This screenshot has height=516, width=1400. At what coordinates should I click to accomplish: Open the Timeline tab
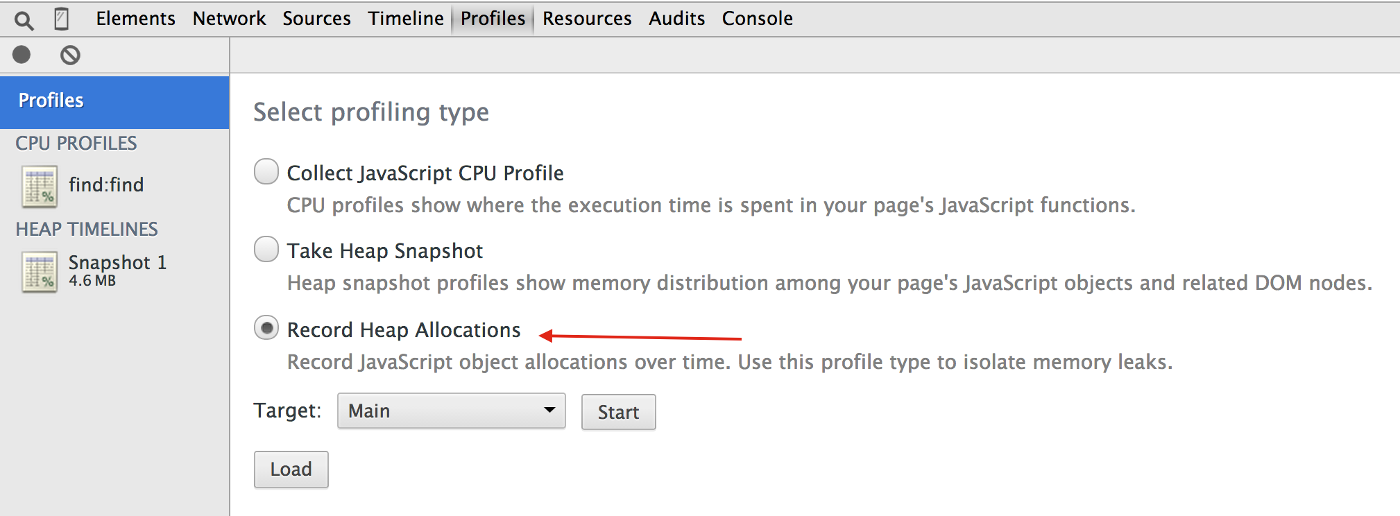(406, 19)
